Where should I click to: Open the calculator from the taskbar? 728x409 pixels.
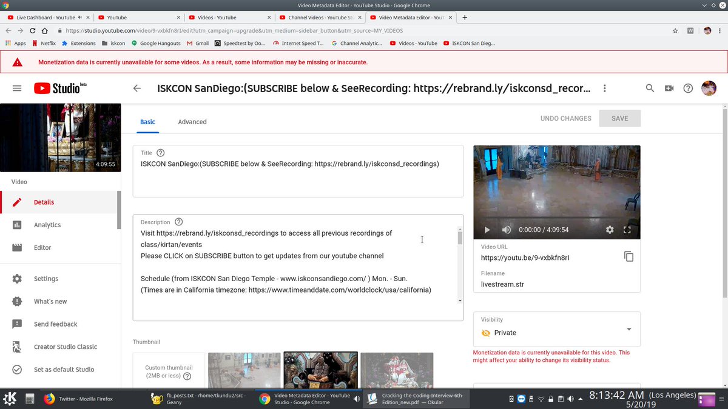pos(30,399)
